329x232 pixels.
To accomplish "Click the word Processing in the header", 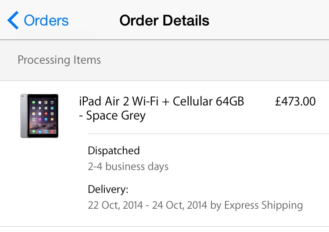I will [44, 60].
